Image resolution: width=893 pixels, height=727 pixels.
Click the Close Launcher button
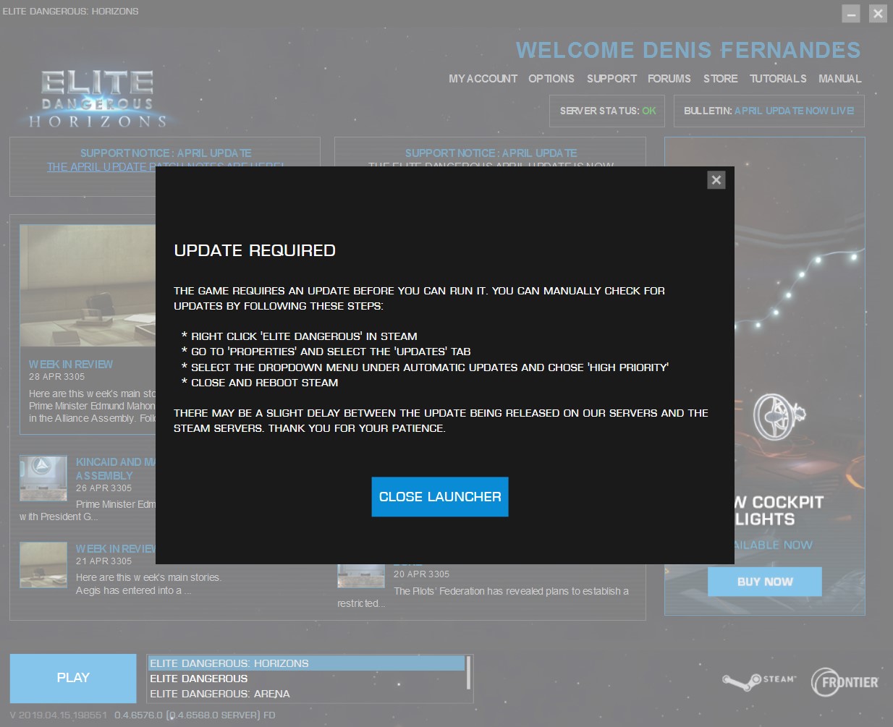pyautogui.click(x=440, y=497)
